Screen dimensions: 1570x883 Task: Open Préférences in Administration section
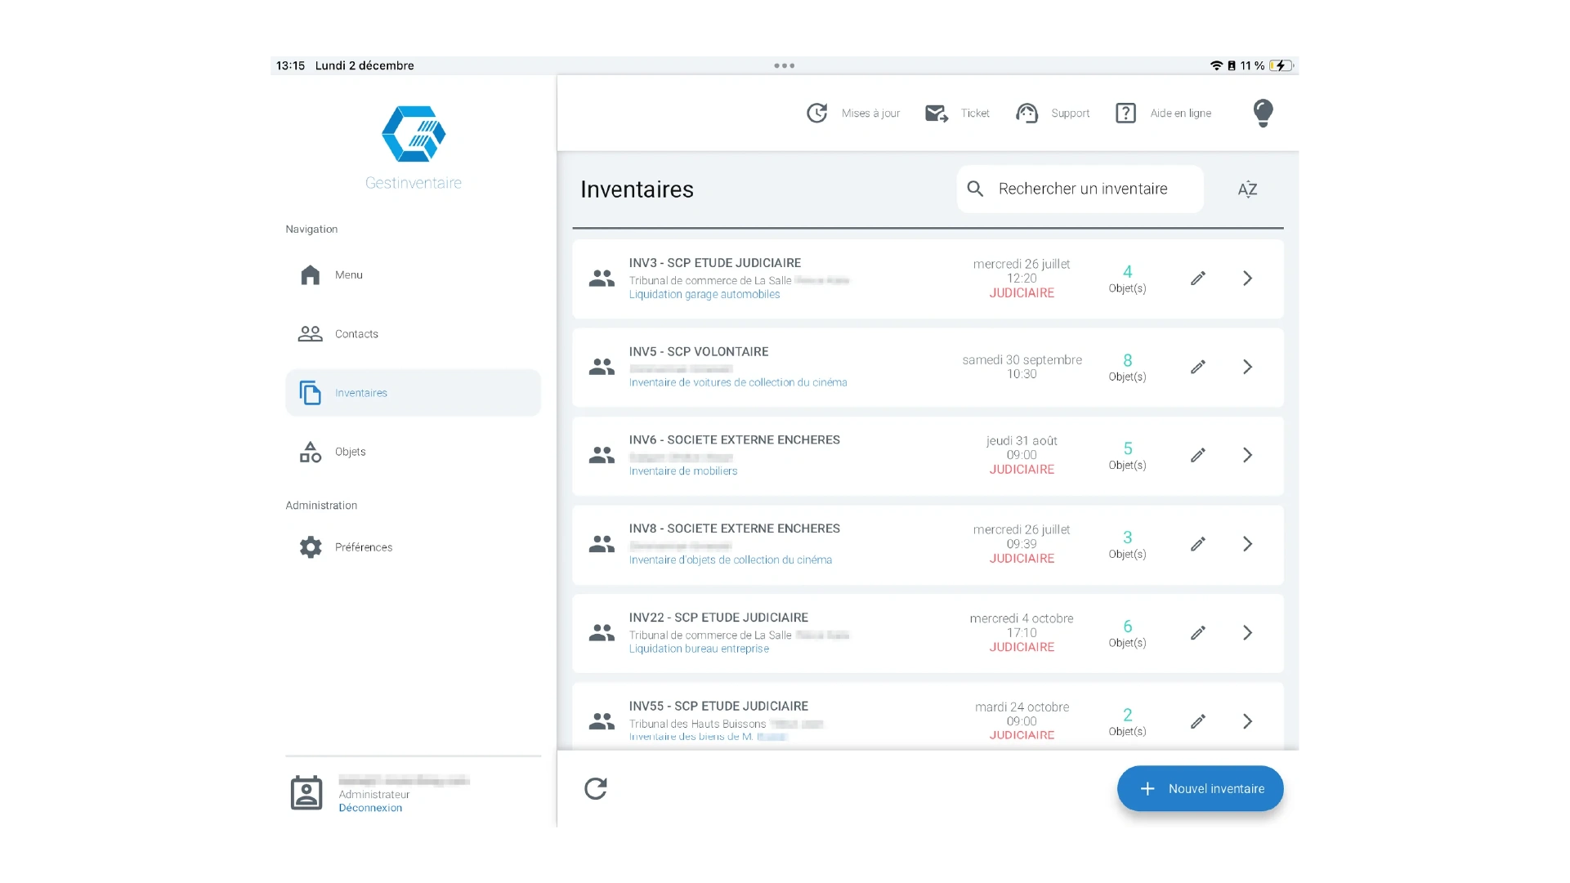(x=363, y=547)
